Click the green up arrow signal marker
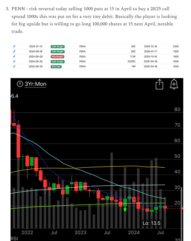 coord(125,209)
